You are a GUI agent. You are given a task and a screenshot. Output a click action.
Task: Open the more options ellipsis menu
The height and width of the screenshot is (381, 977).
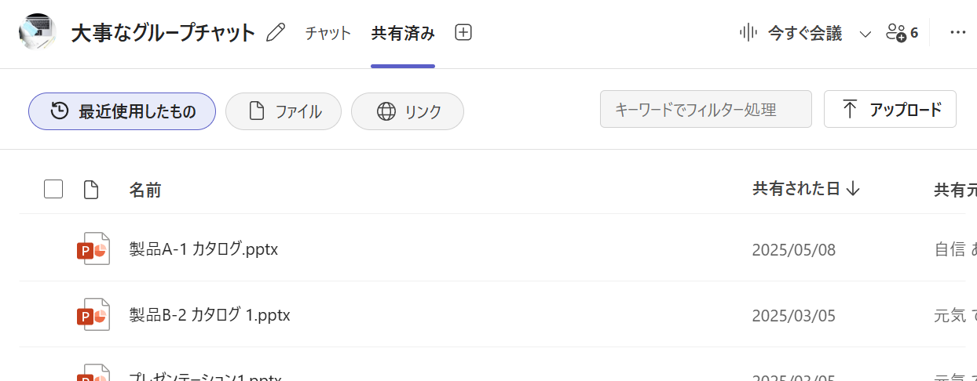click(x=957, y=33)
